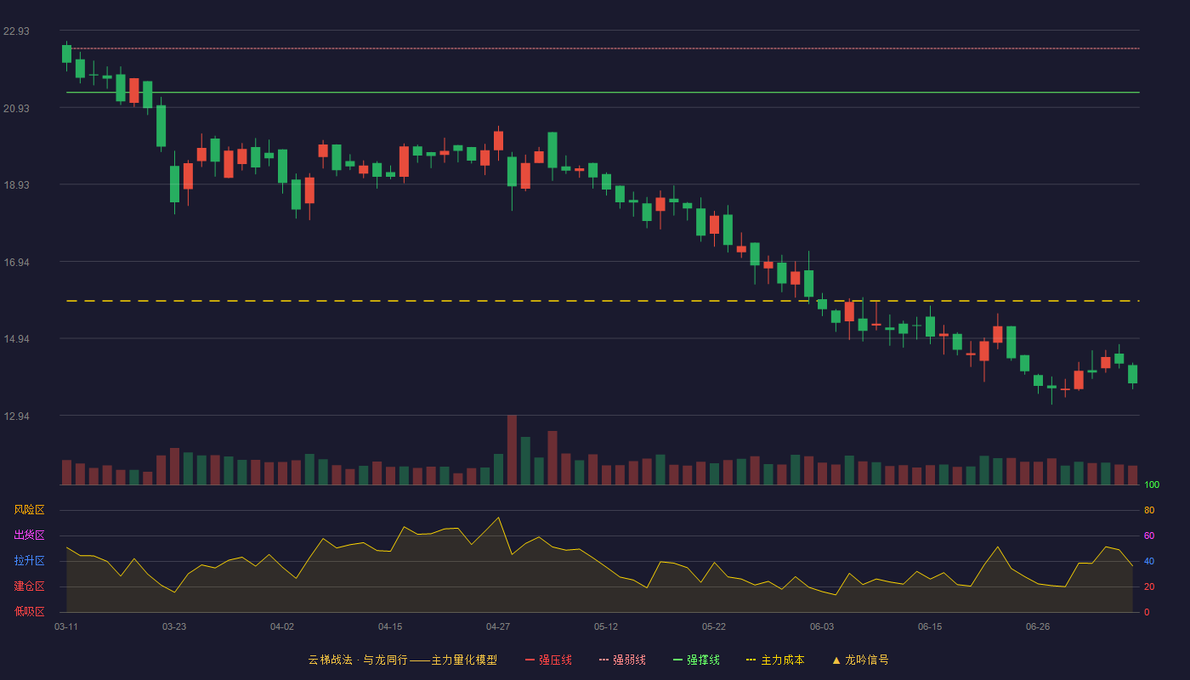Click the yellow dashed 主力成本 legend marker
The height and width of the screenshot is (680, 1190).
coord(751,660)
